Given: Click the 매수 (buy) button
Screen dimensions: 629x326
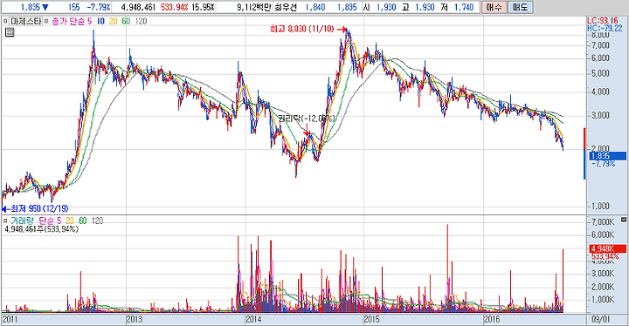Looking at the screenshot, I should coord(494,7).
